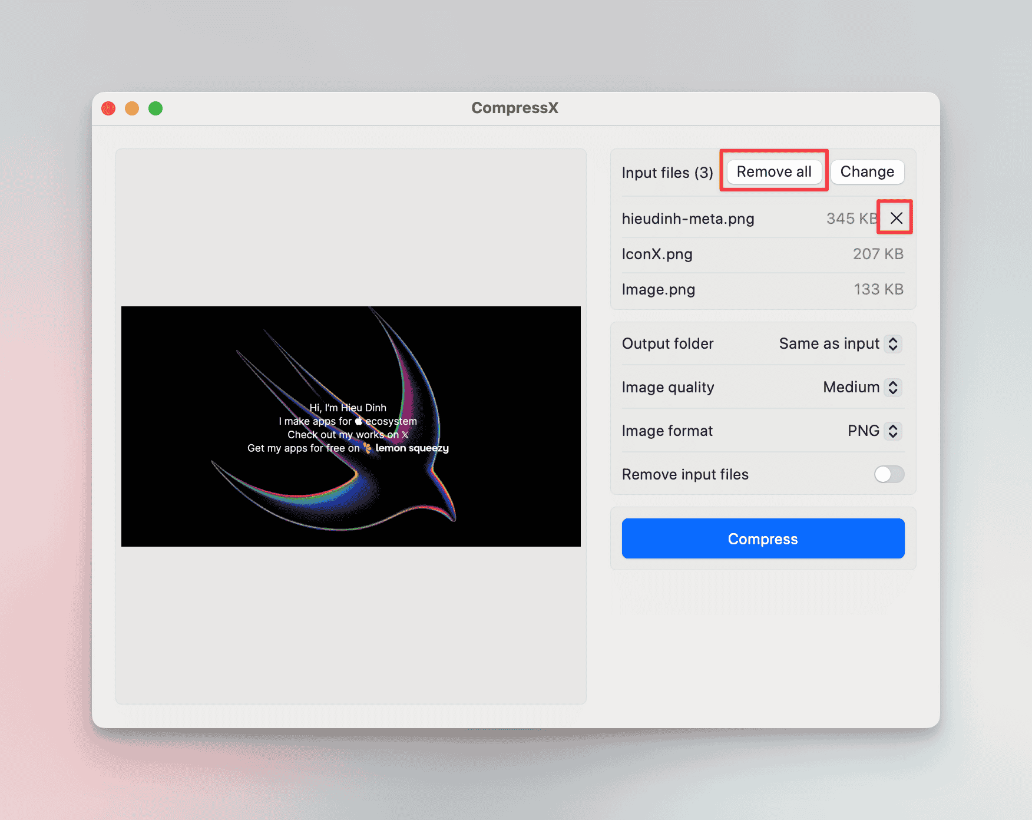Click the yellow minimize traffic light
Viewport: 1032px width, 820px height.
[132, 108]
